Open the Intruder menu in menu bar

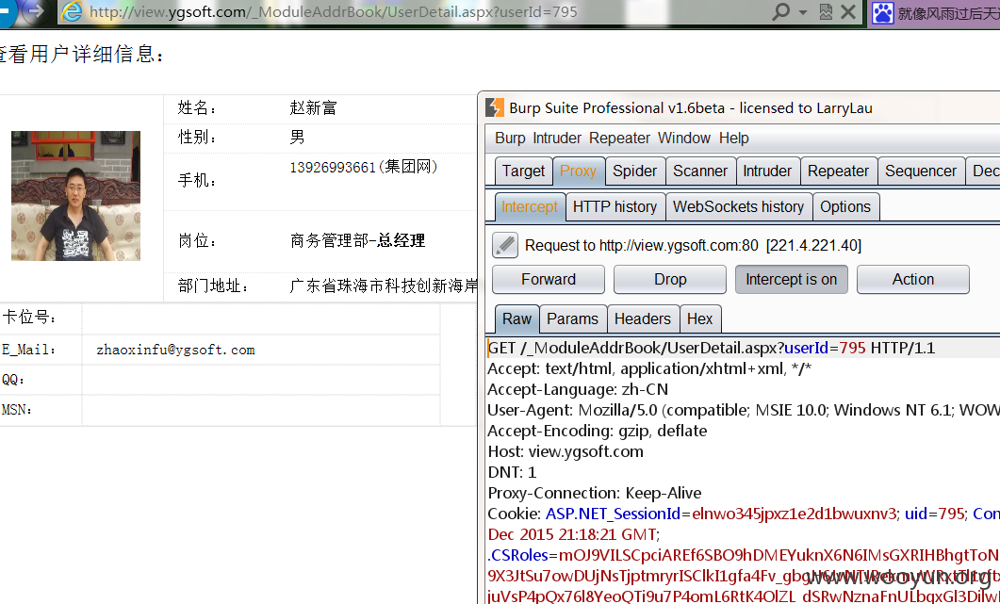[x=557, y=138]
